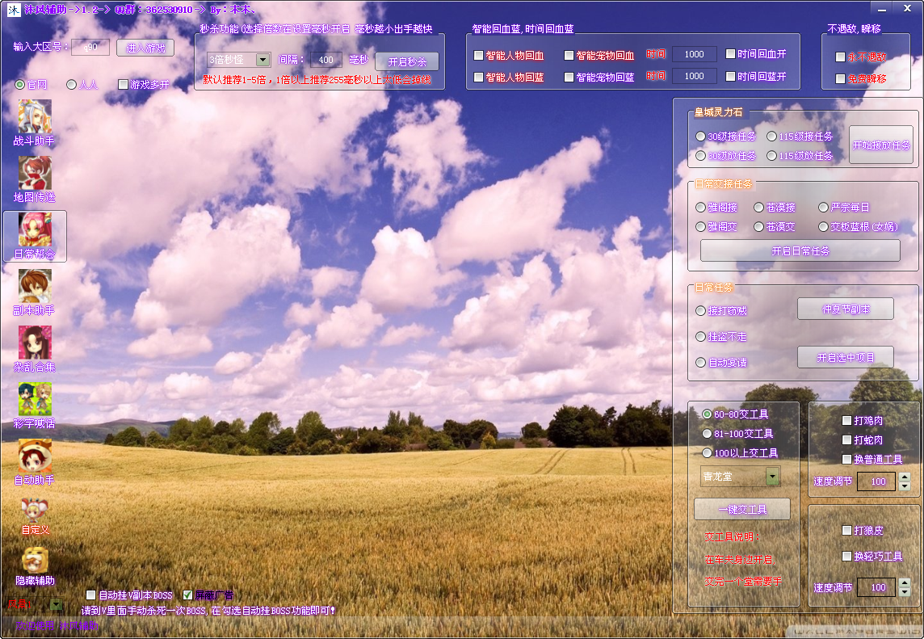Open the 杂乱合集 sidebar icon
The width and height of the screenshot is (924, 639).
click(35, 343)
